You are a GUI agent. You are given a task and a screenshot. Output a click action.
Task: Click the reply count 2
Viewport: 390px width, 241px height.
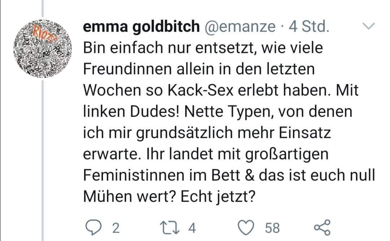pyautogui.click(x=116, y=228)
